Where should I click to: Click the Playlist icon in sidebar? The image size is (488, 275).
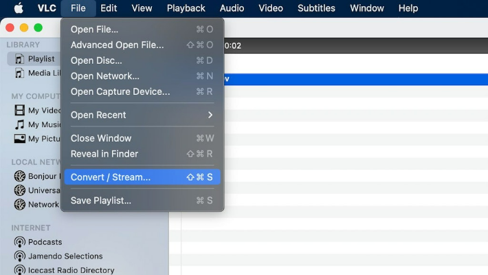coord(19,59)
